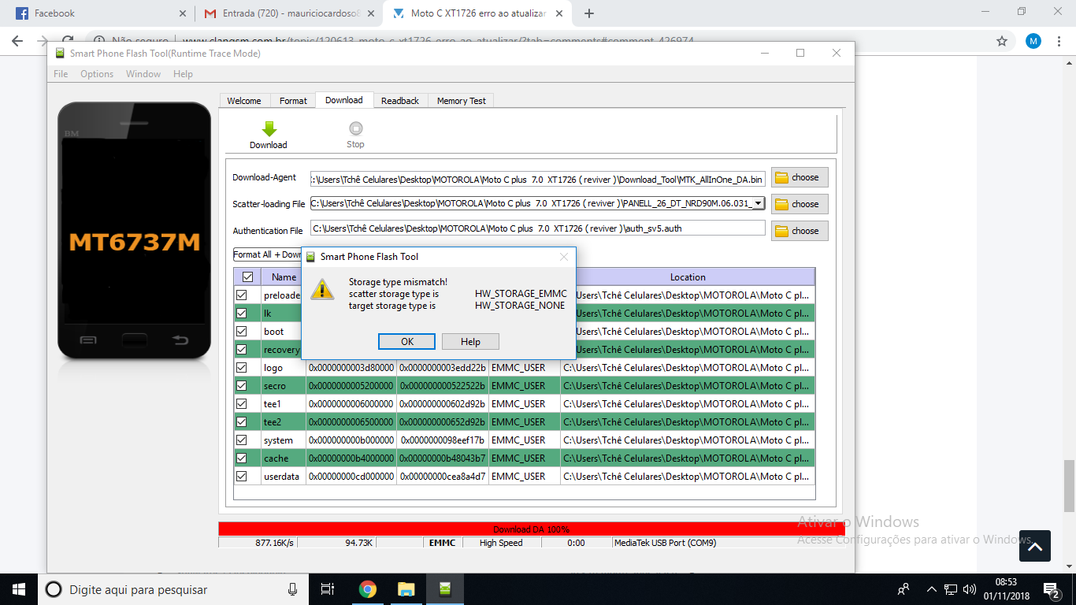Click OK in the mismatch dialog
The image size is (1076, 605).
407,342
